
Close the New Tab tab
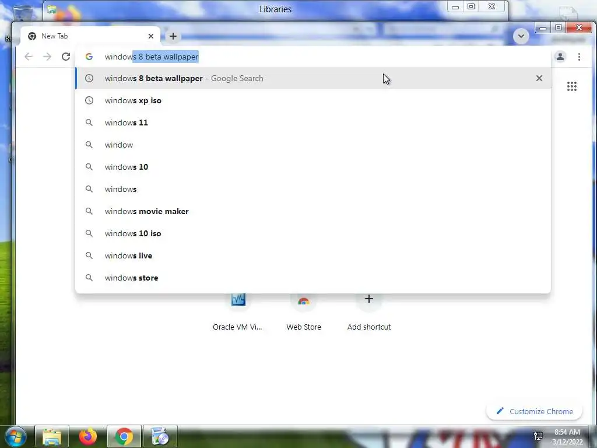[151, 36]
